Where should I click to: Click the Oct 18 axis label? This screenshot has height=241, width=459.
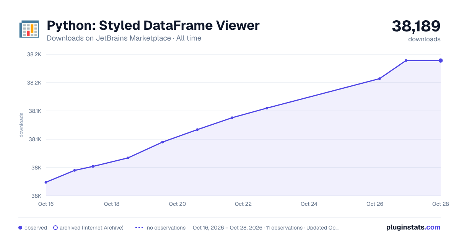tap(112, 204)
